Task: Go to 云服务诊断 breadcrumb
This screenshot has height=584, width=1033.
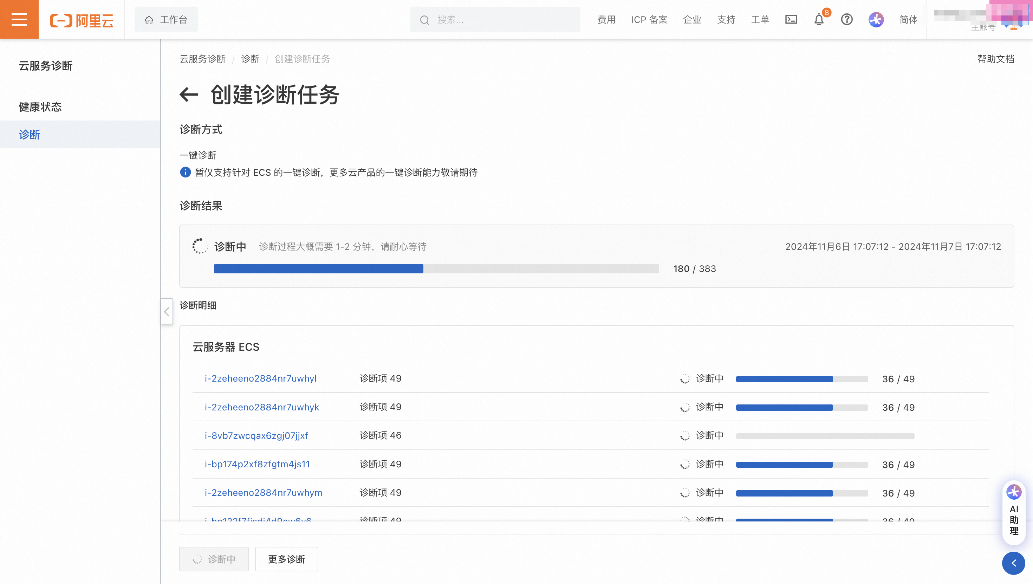Action: coord(202,59)
